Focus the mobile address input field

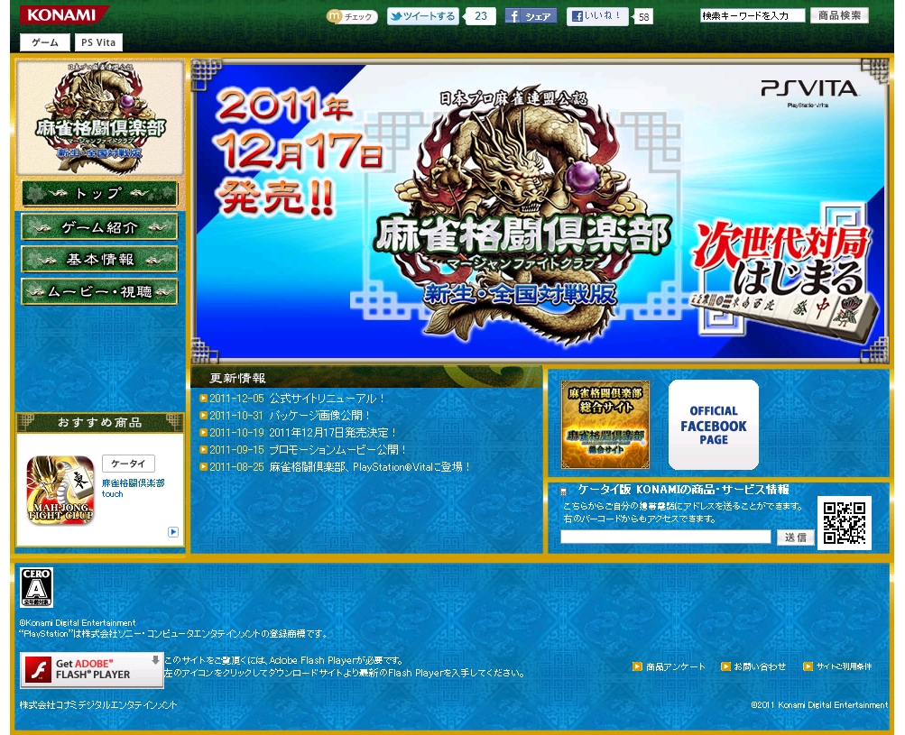pyautogui.click(x=666, y=537)
